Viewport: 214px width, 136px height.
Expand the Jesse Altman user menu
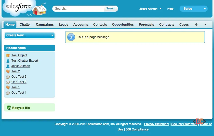tap(150, 9)
